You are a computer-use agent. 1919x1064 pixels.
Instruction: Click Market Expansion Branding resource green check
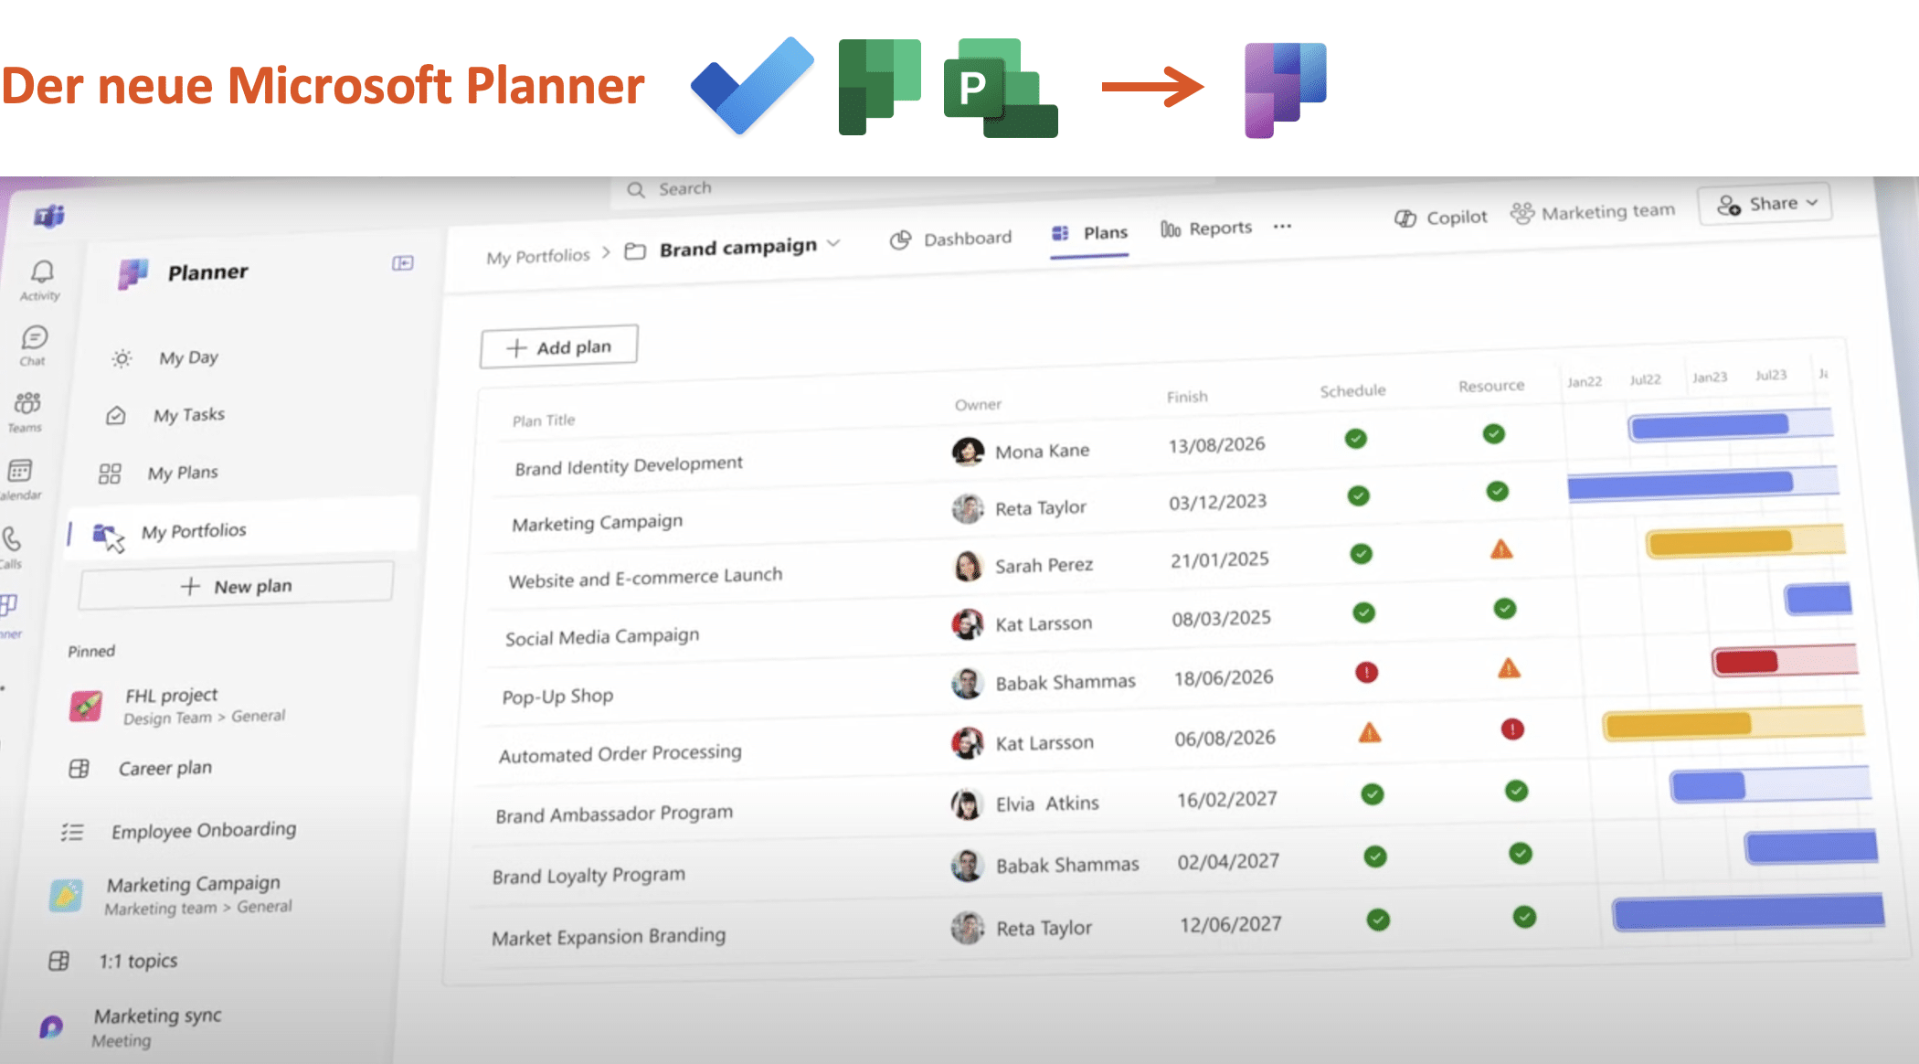coord(1524,917)
